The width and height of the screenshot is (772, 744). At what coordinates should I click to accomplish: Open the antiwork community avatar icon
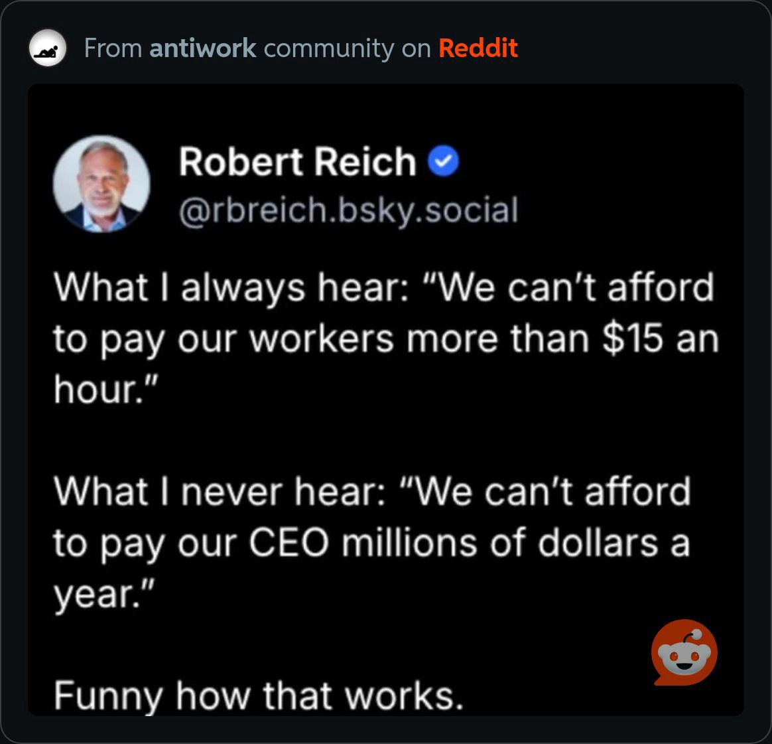click(48, 48)
